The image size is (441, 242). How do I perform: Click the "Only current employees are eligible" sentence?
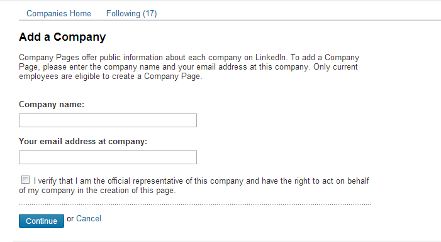tap(188, 71)
